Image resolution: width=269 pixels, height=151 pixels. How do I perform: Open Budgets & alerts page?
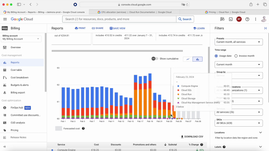[22, 85]
